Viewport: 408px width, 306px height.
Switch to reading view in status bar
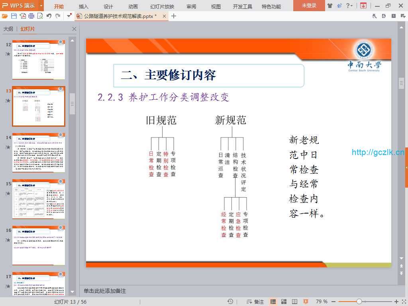(294, 302)
